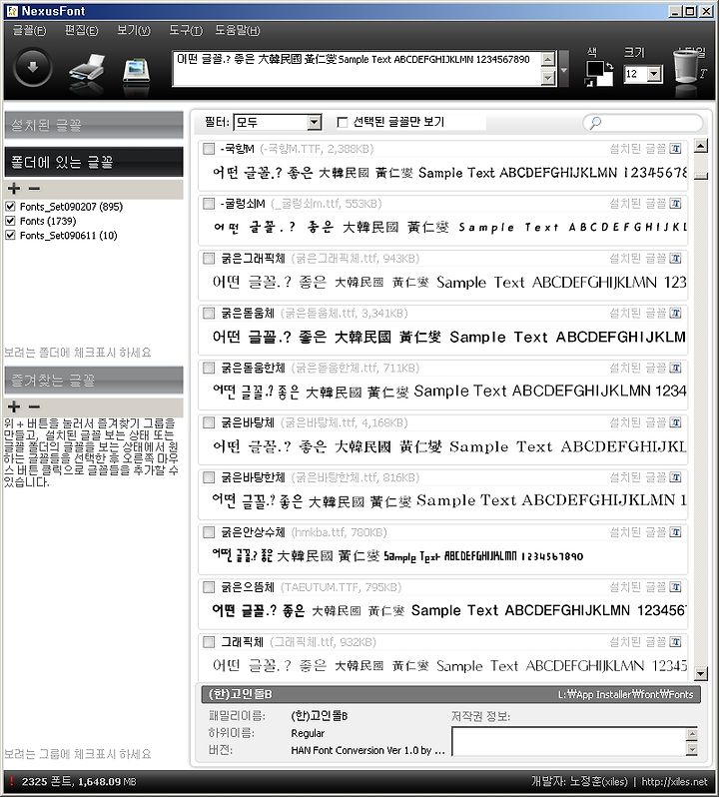The width and height of the screenshot is (719, 797).
Task: Click the font type icon on 굵은바탕한체 row
Action: click(675, 477)
